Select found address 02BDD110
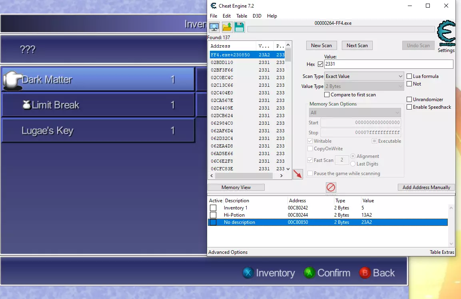This screenshot has width=461, height=299. [x=247, y=62]
